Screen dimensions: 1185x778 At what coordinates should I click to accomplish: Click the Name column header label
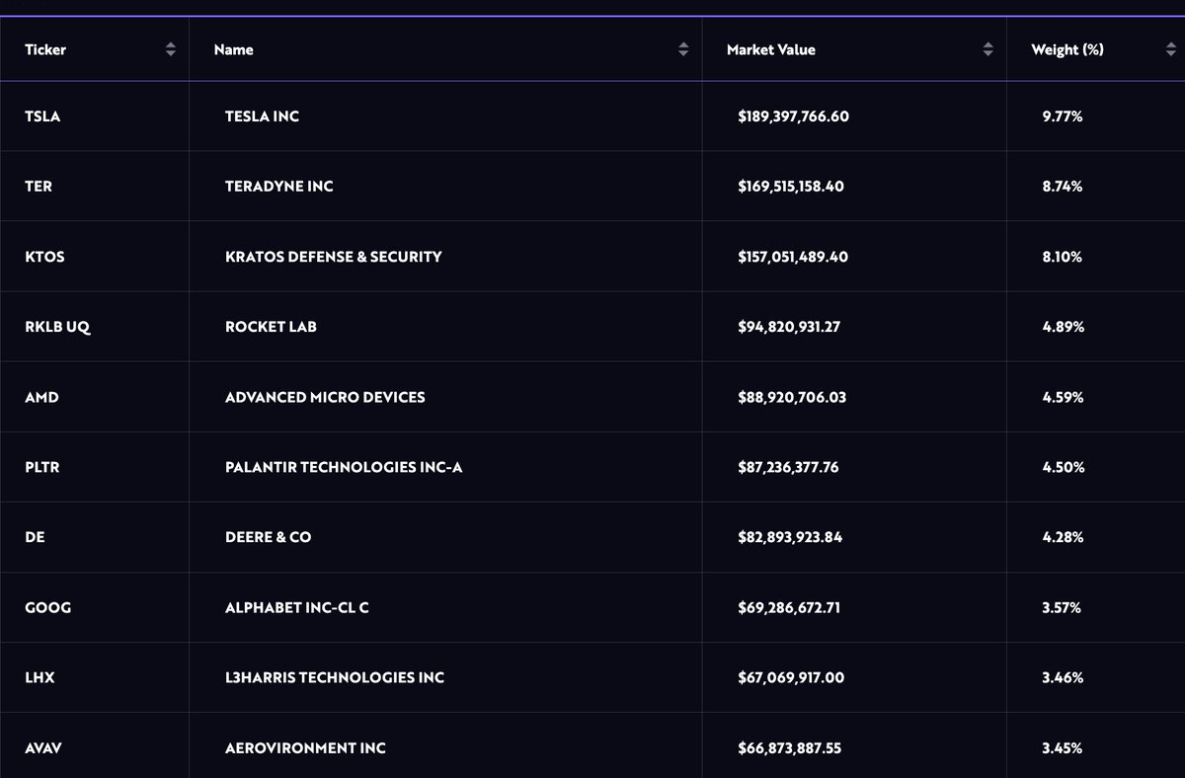point(233,49)
